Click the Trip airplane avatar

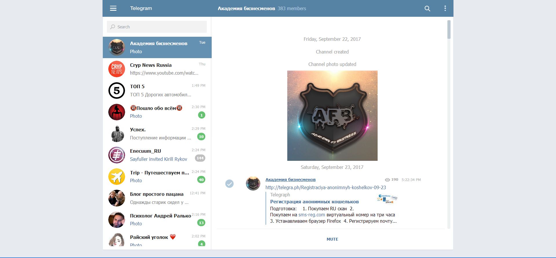point(116,176)
